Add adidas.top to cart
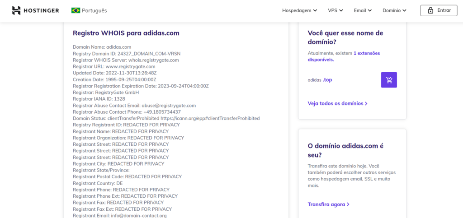The width and height of the screenshot is (463, 218). [x=389, y=80]
